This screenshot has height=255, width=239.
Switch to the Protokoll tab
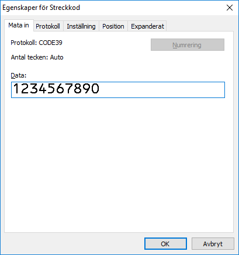click(48, 26)
